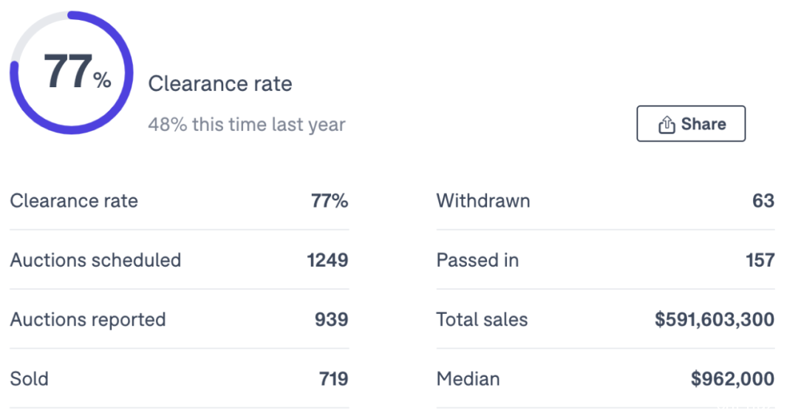This screenshot has height=413, width=798.
Task: Select the Clearance rate table row label
Action: point(74,201)
